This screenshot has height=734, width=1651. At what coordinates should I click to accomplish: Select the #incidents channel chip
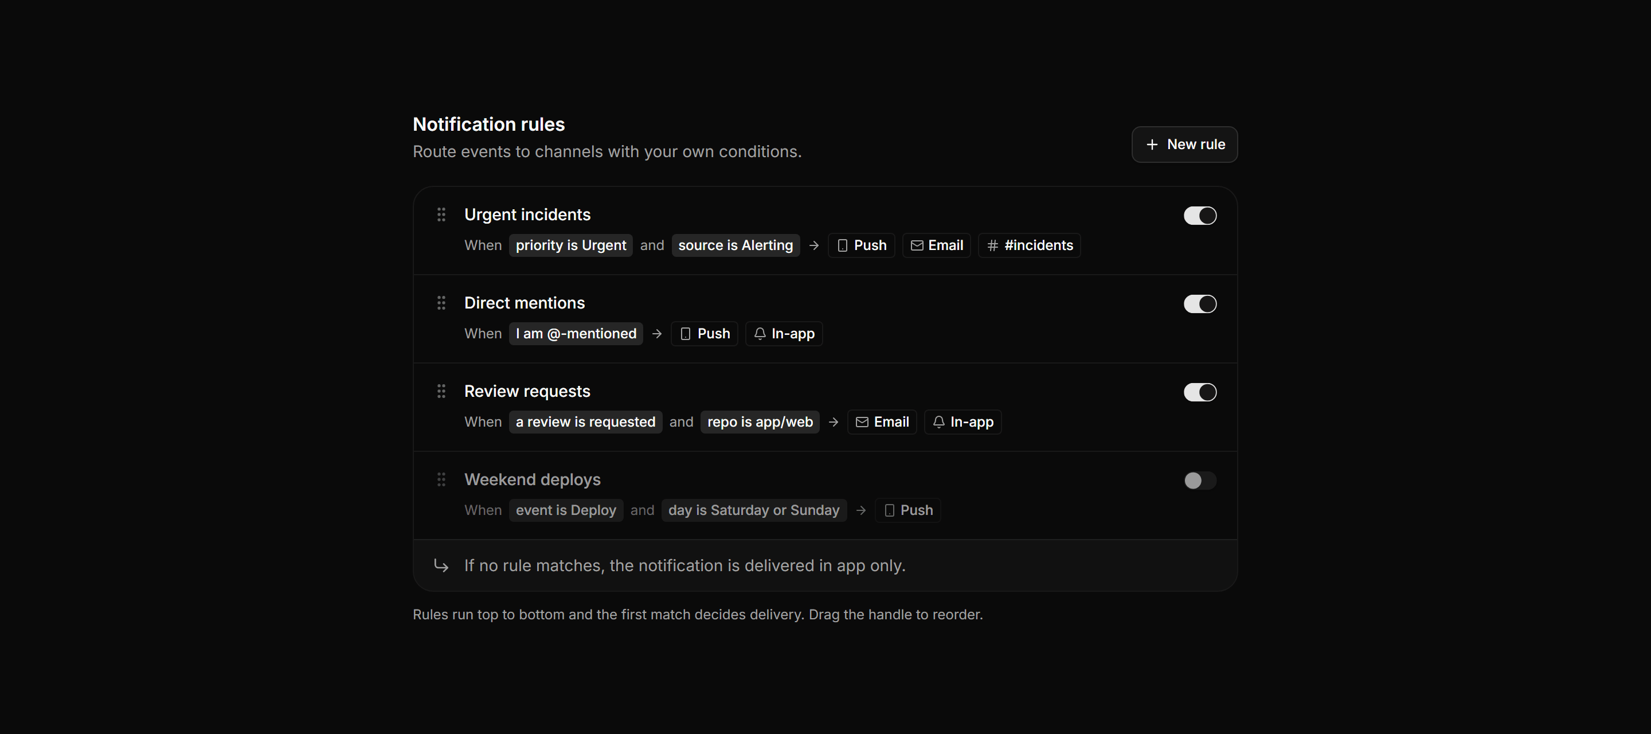[1028, 245]
